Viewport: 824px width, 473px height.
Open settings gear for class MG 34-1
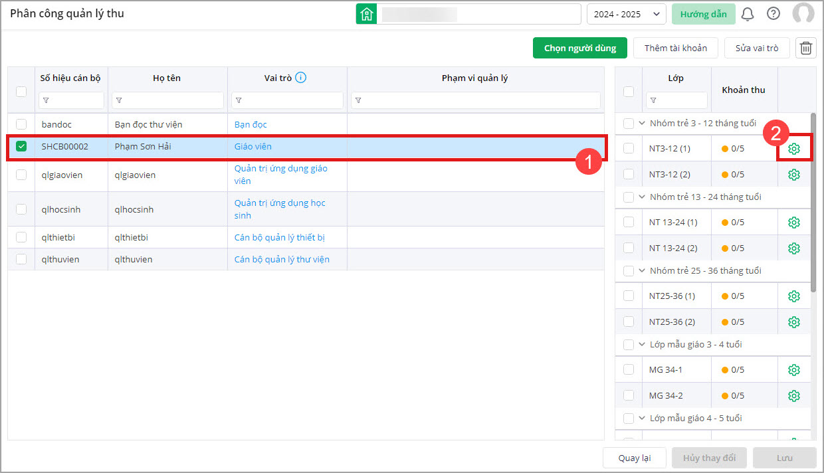[x=793, y=370]
